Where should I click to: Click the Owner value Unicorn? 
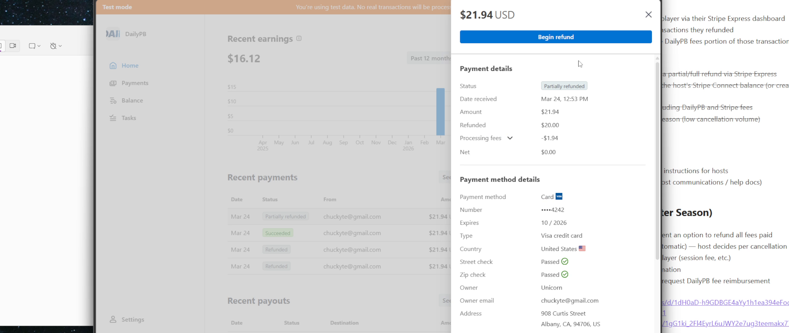point(551,288)
